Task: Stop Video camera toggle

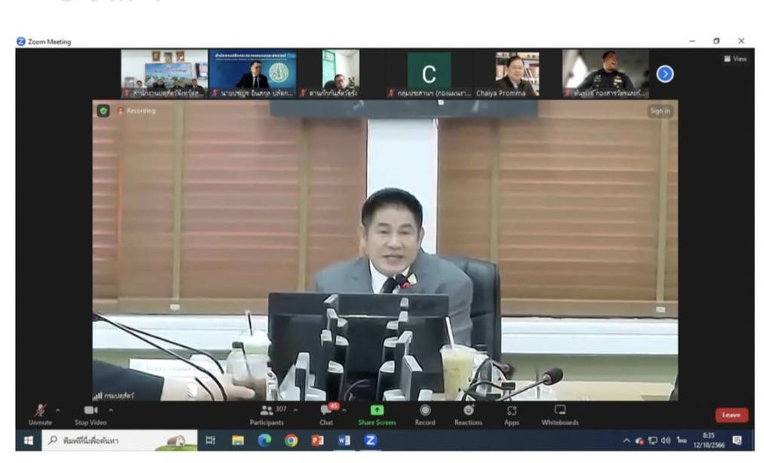Action: (x=90, y=414)
